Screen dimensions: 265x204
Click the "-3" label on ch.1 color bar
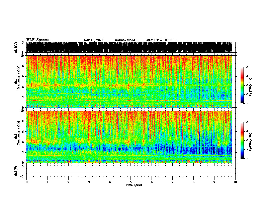click(247, 67)
